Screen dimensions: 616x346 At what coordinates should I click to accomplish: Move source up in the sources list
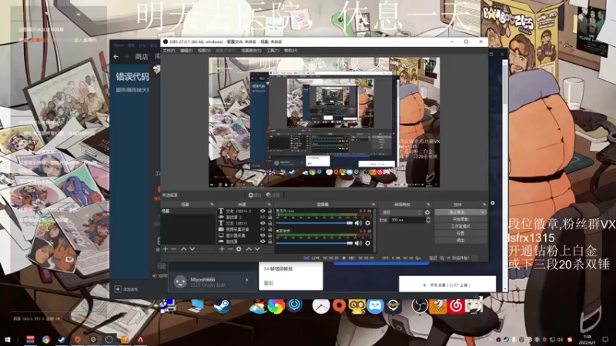(249, 249)
